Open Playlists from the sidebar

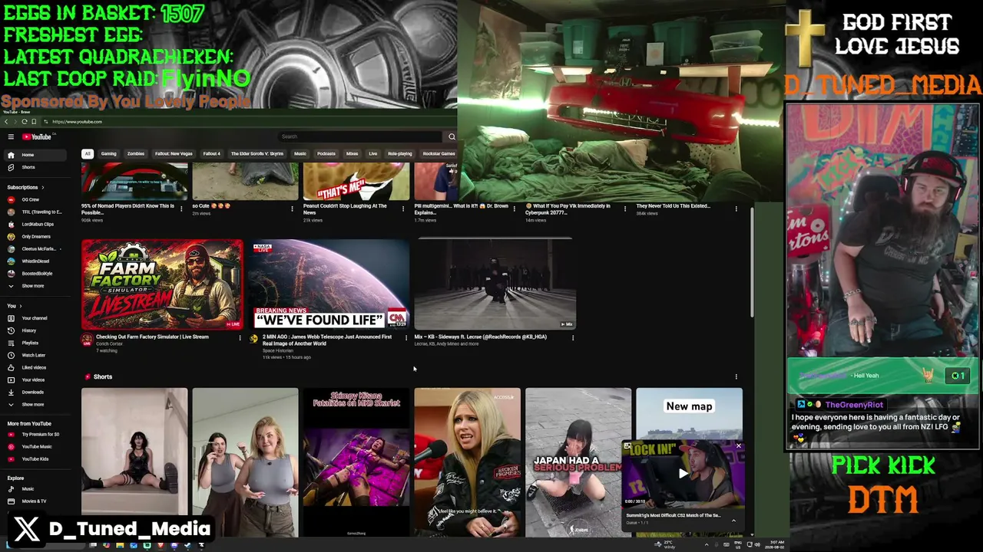[36, 343]
